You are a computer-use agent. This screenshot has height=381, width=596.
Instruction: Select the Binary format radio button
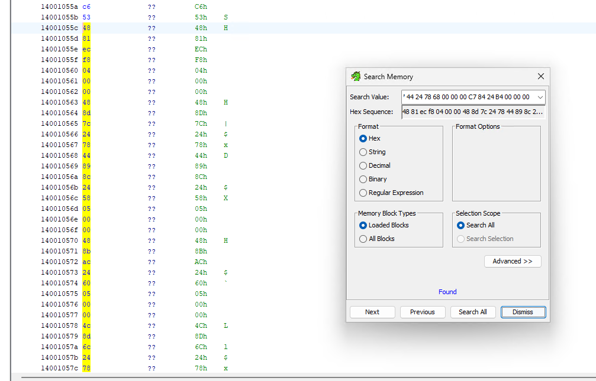(363, 179)
